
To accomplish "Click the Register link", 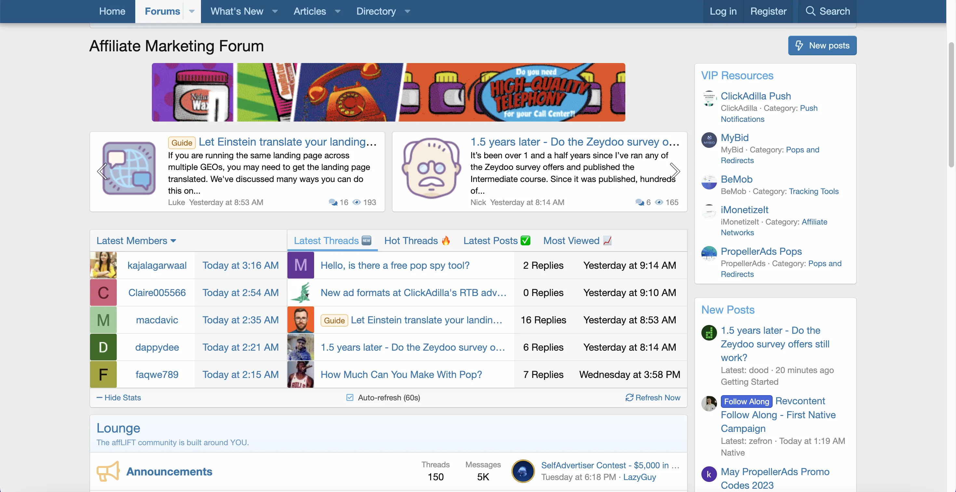I will [768, 11].
